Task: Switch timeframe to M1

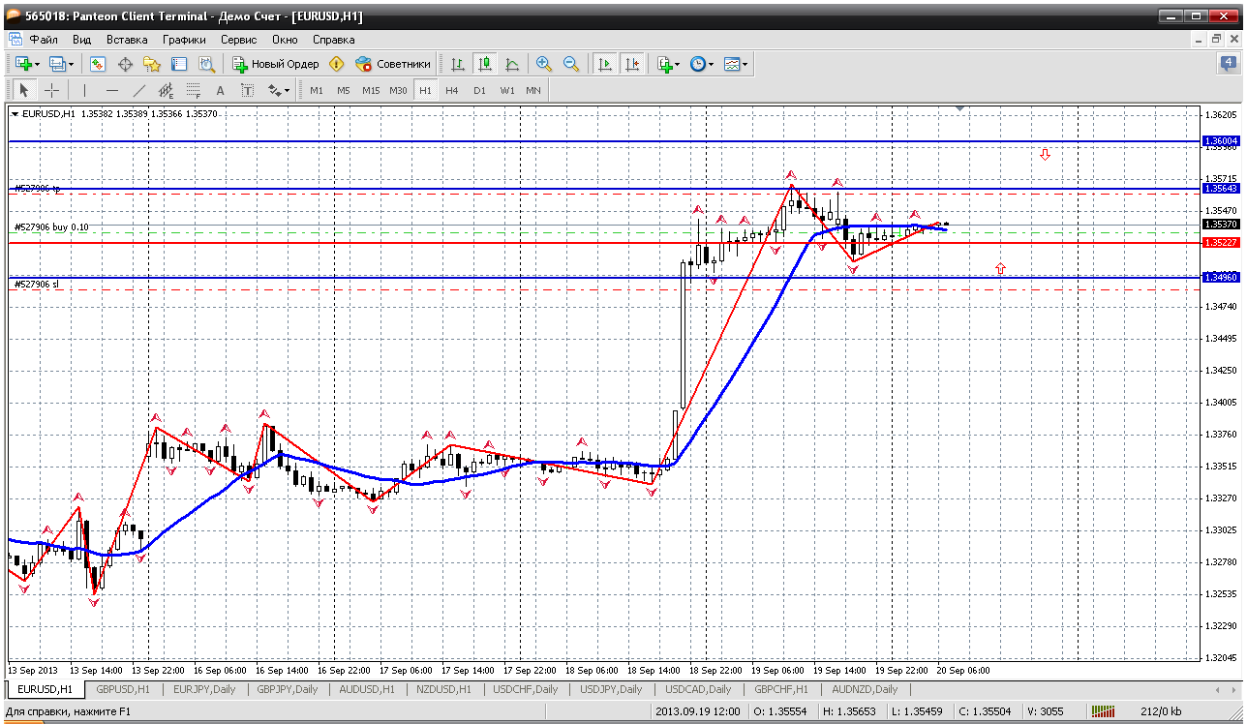Action: tap(317, 90)
